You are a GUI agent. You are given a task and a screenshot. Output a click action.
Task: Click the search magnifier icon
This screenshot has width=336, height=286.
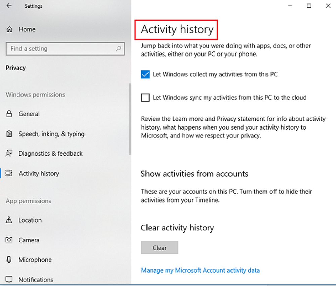(x=119, y=49)
